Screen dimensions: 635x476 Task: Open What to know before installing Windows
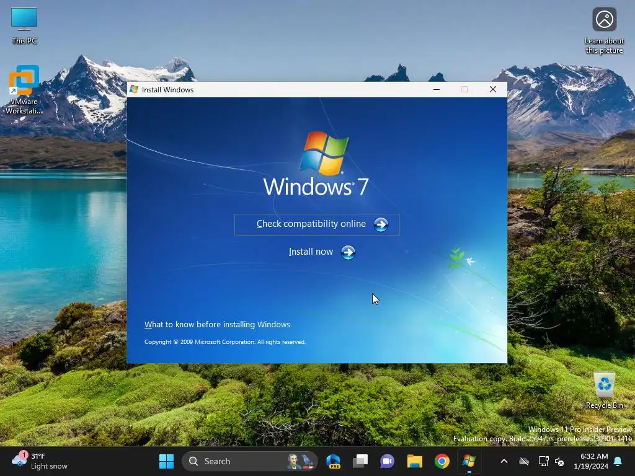tap(217, 325)
